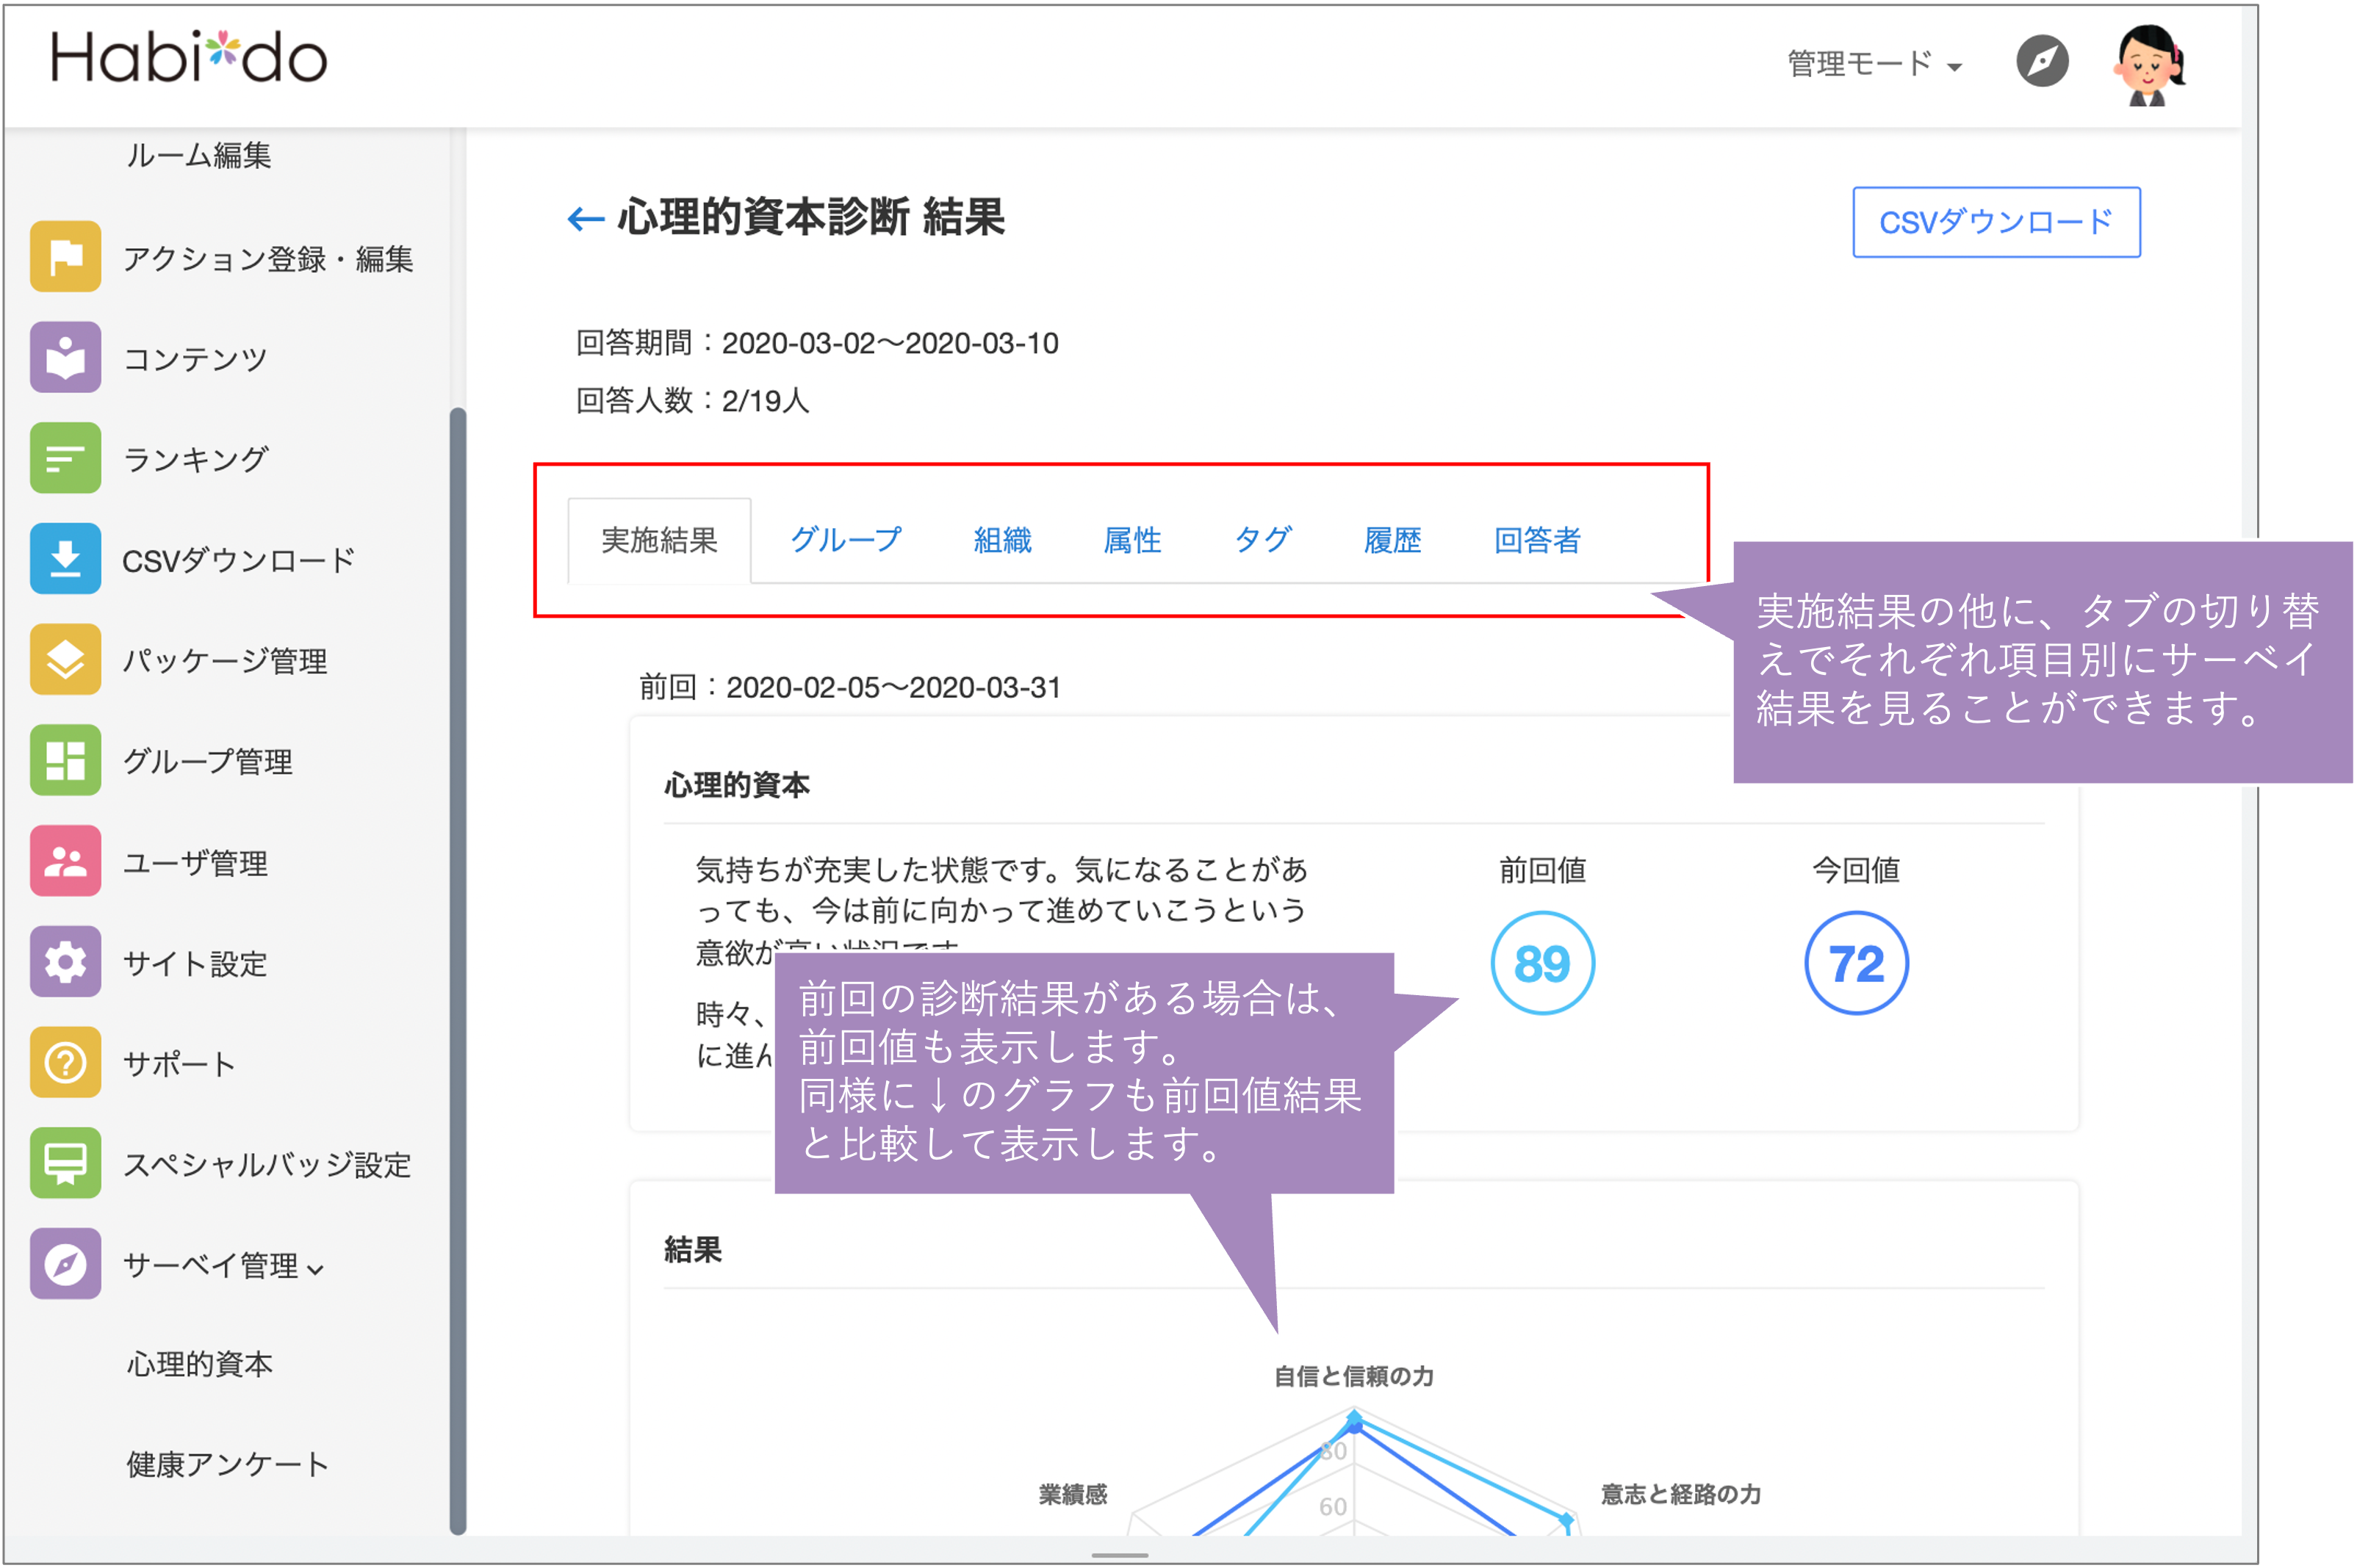
Task: Select 健康アンケート submenu item
Action: tap(227, 1465)
